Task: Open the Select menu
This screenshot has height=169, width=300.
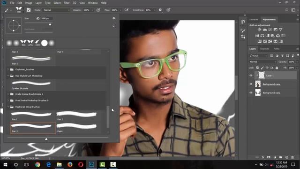Action: pyautogui.click(x=57, y=3)
